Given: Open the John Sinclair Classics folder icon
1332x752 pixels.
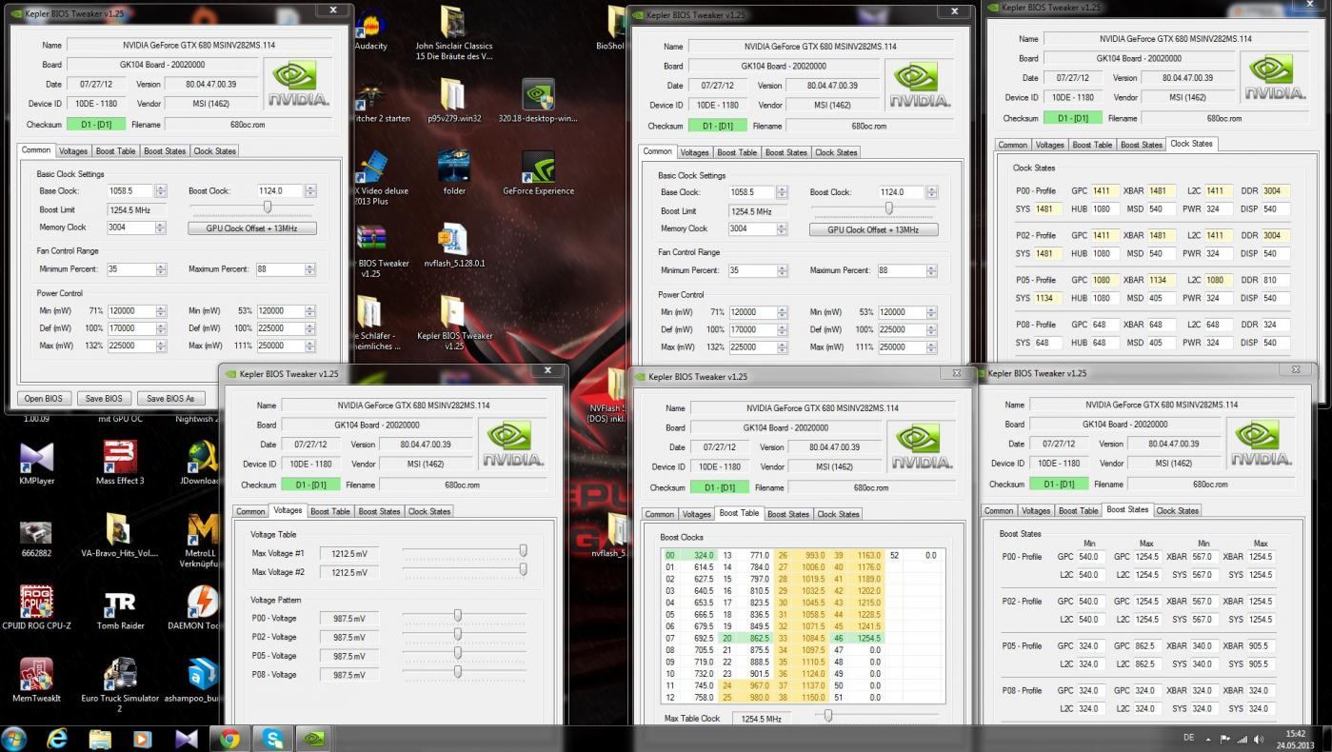Looking at the screenshot, I should [454, 33].
